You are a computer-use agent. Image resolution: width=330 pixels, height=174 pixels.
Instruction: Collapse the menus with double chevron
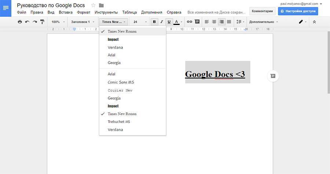(x=314, y=22)
